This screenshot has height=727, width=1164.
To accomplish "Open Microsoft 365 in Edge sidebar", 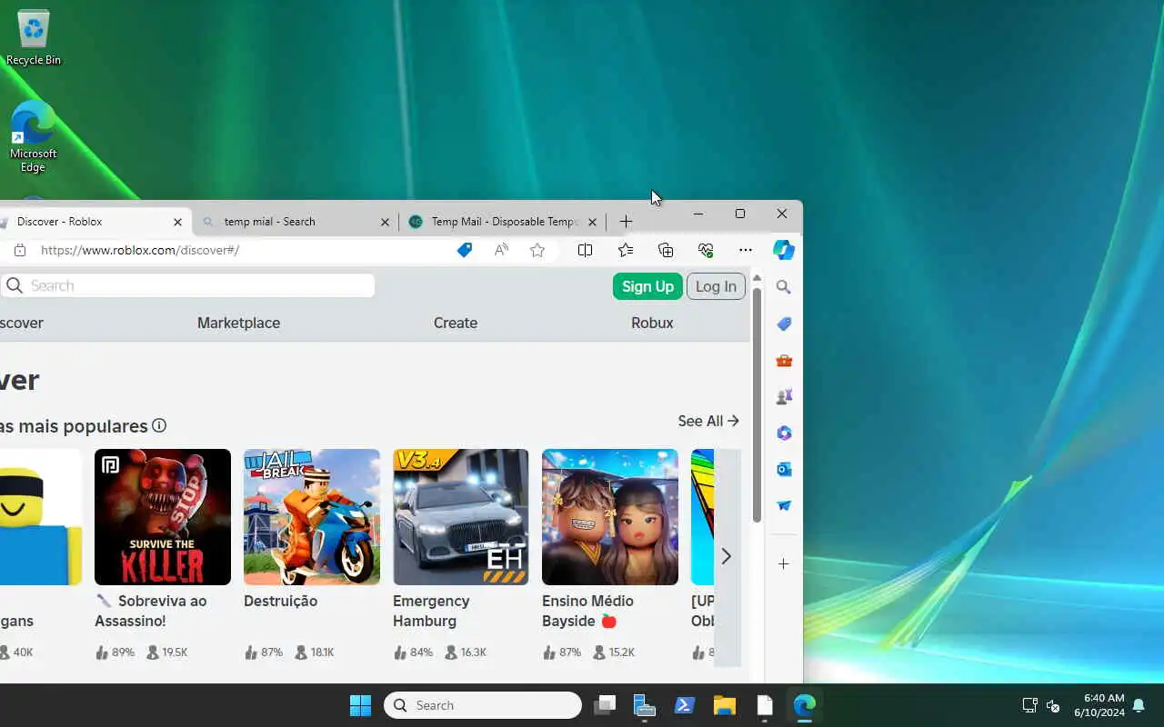I will click(x=784, y=433).
